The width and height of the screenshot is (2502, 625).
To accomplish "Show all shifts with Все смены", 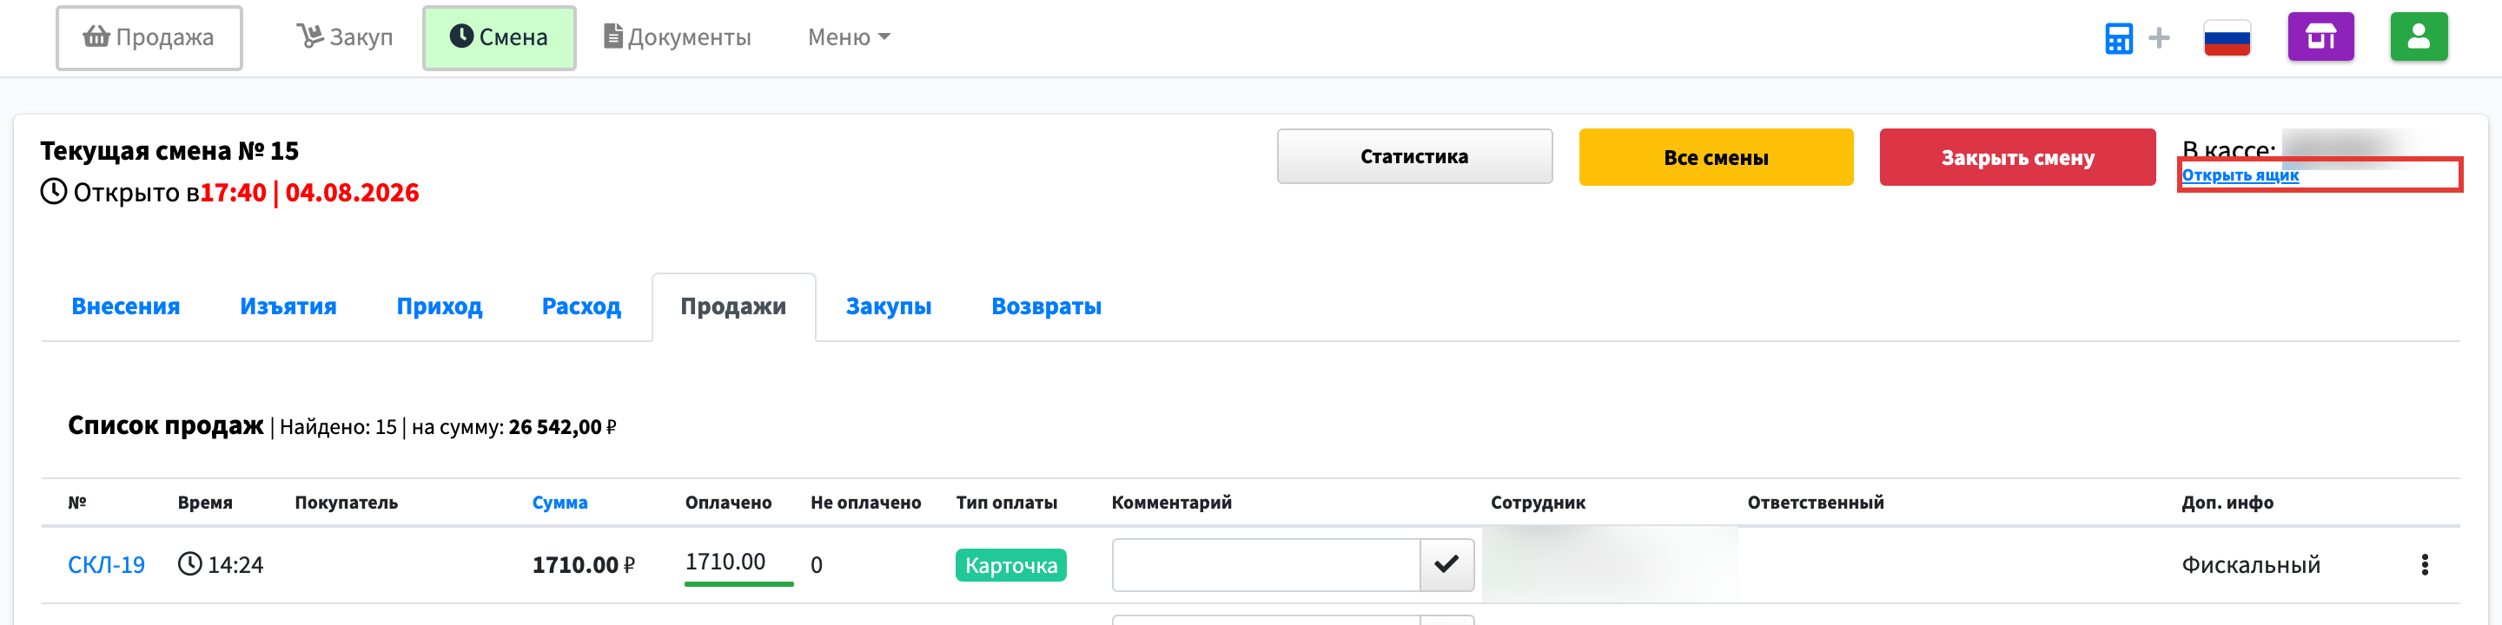I will (1715, 157).
